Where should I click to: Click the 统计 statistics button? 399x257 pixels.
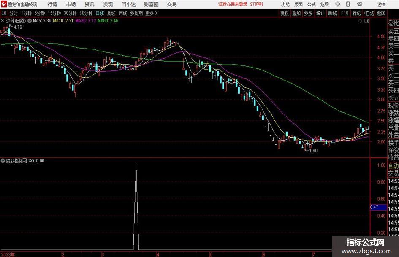[x=320, y=13]
